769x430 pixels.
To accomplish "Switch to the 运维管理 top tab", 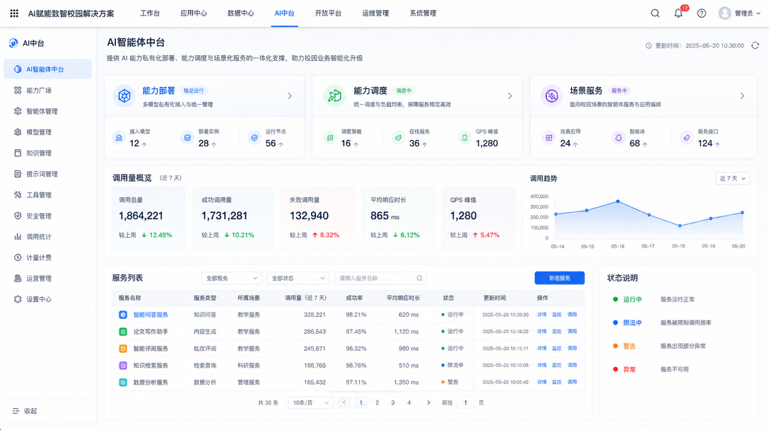I will coord(376,13).
